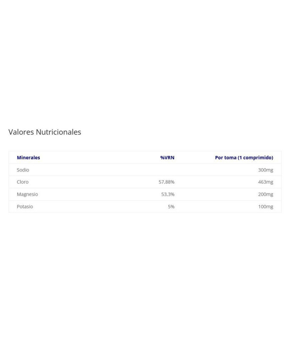296x338 pixels.
Task: Click the Minerales column header
Action: point(28,158)
